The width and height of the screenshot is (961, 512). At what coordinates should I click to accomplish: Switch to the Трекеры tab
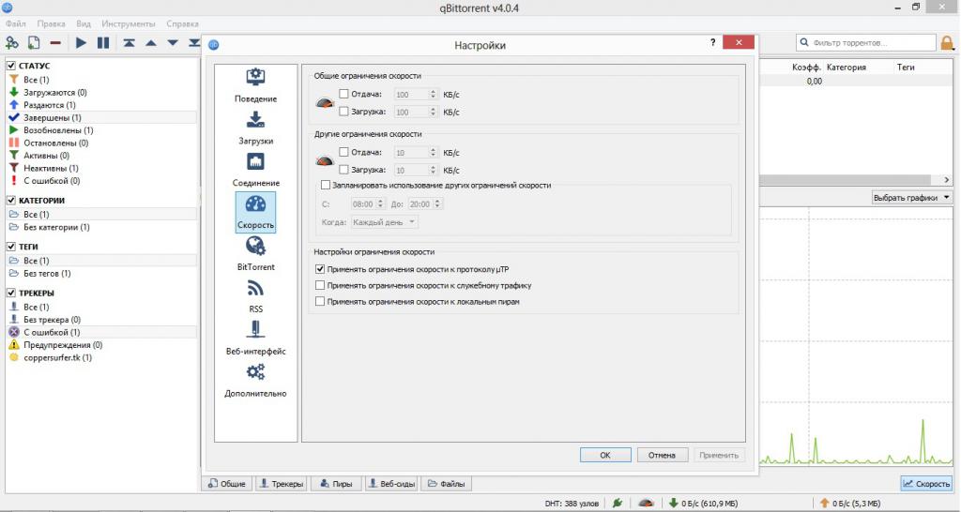[x=282, y=484]
